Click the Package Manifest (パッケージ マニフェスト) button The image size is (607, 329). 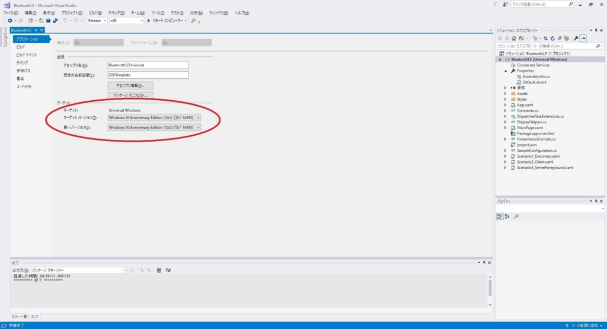coord(130,95)
